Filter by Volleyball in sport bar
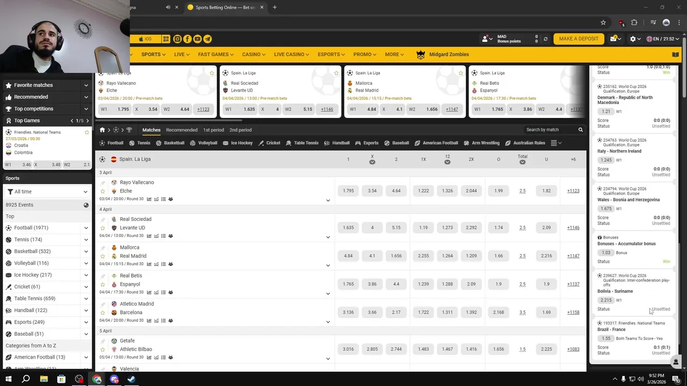Image resolution: width=687 pixels, height=386 pixels. [x=203, y=143]
